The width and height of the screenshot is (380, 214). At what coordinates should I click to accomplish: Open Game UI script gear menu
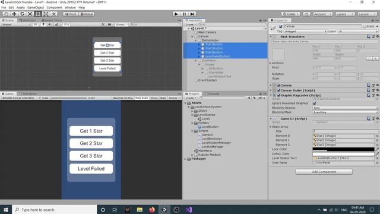pos(378,119)
